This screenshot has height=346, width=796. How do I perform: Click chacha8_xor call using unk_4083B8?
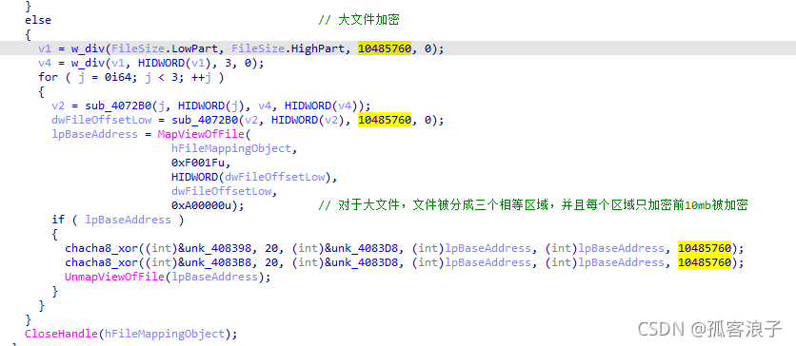pos(101,262)
